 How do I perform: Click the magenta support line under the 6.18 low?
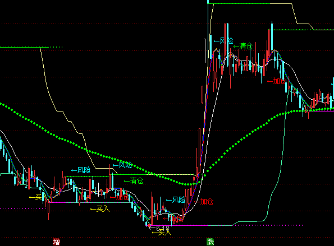pos(191,225)
